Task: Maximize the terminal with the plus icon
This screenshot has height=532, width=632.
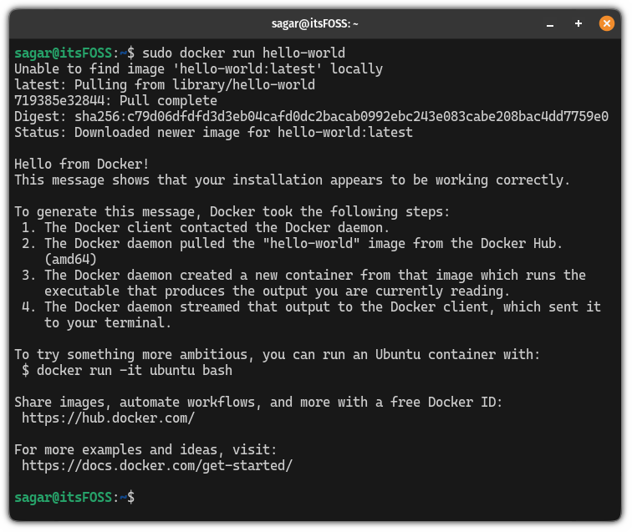Action: pyautogui.click(x=578, y=24)
